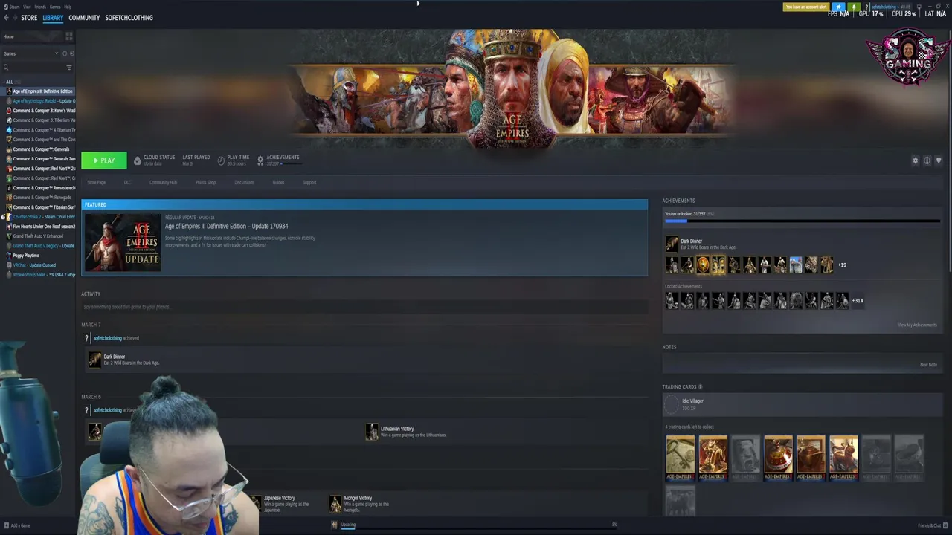Viewport: 952px width, 535px height.
Task: Expand the Games filter dropdown
Action: (x=30, y=53)
